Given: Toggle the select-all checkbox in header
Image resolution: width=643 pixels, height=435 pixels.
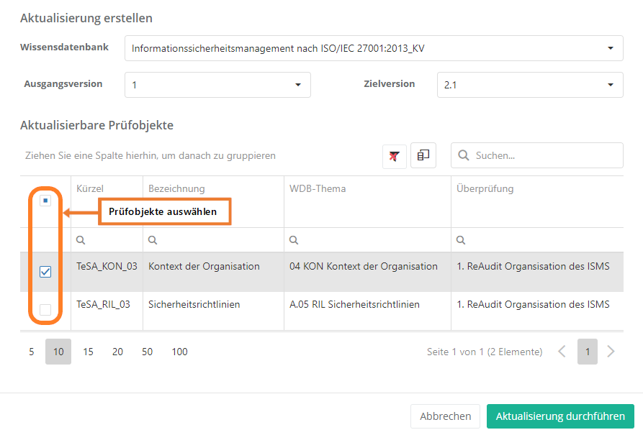Looking at the screenshot, I should tap(45, 201).
